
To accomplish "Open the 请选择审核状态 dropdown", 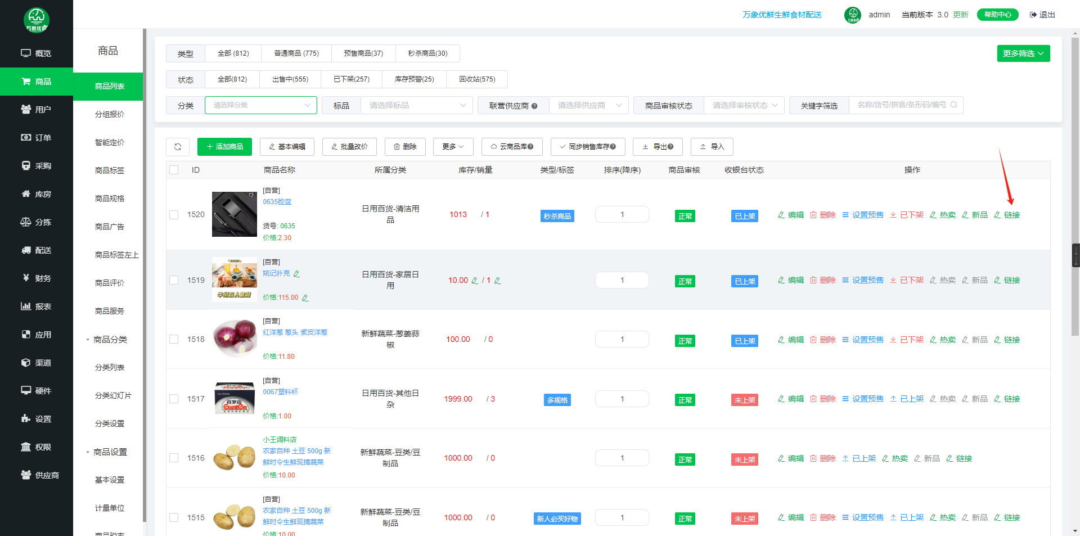I will tap(744, 105).
